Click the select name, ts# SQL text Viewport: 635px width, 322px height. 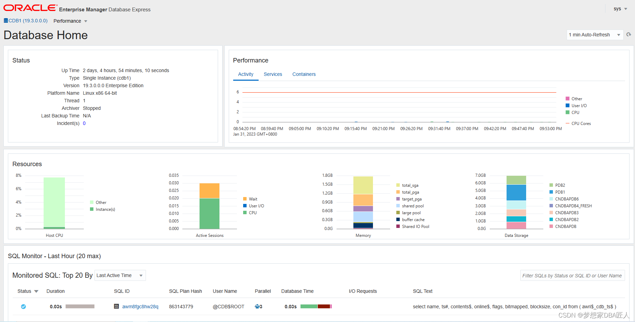[x=514, y=307]
